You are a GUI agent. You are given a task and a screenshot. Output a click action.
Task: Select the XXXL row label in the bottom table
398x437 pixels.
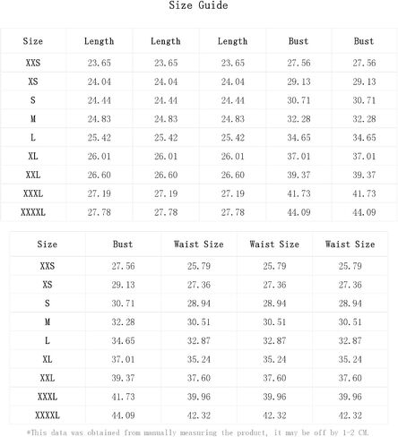(48, 397)
